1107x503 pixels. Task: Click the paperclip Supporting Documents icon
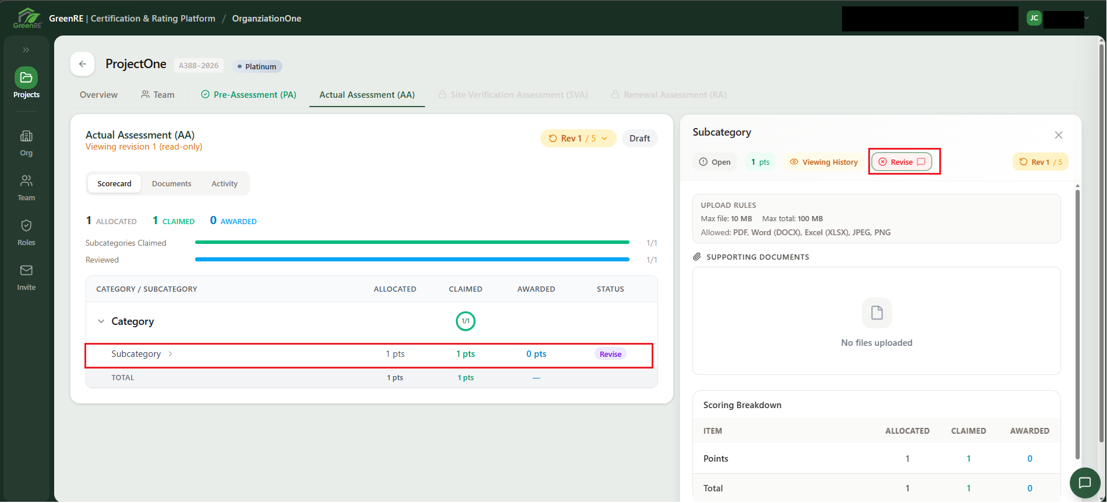(697, 257)
